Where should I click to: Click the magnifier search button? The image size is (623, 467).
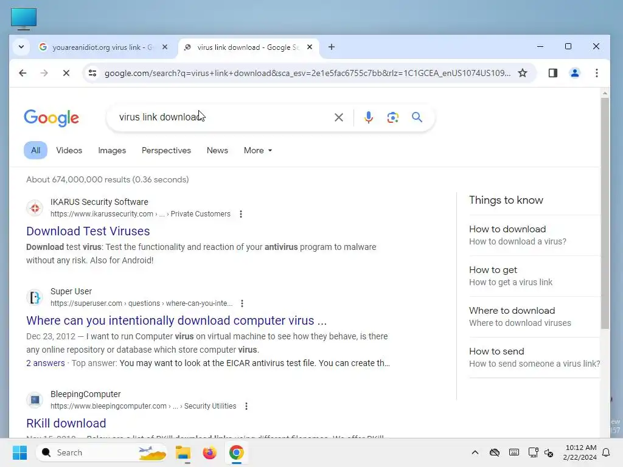point(417,117)
